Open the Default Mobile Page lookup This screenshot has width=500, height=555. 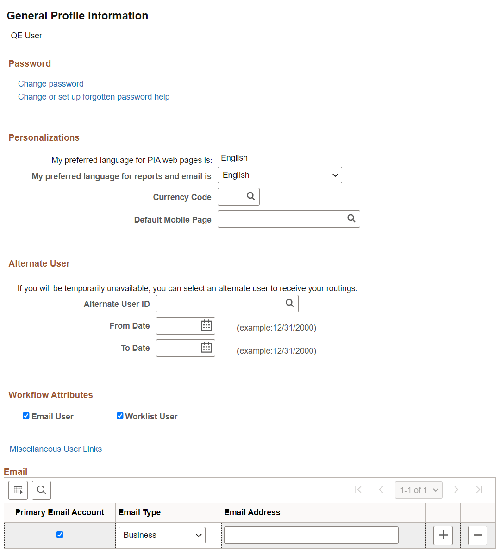(351, 218)
